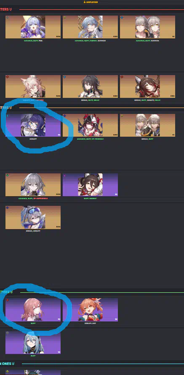184x375 pixels.
Task: Click the element icon on Bronya's card
Action: click(x=7, y=175)
